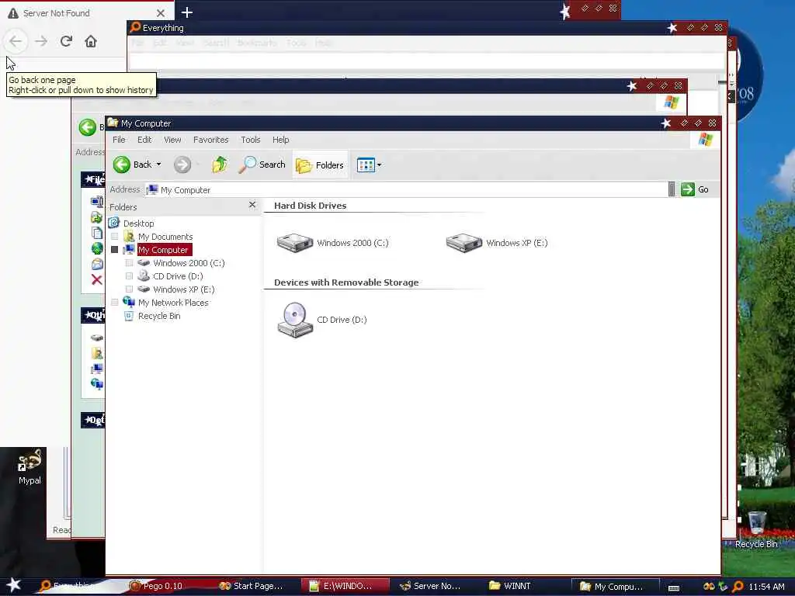Click the My Computer address field
Viewport: 795px width, 596px height.
pyautogui.click(x=405, y=190)
